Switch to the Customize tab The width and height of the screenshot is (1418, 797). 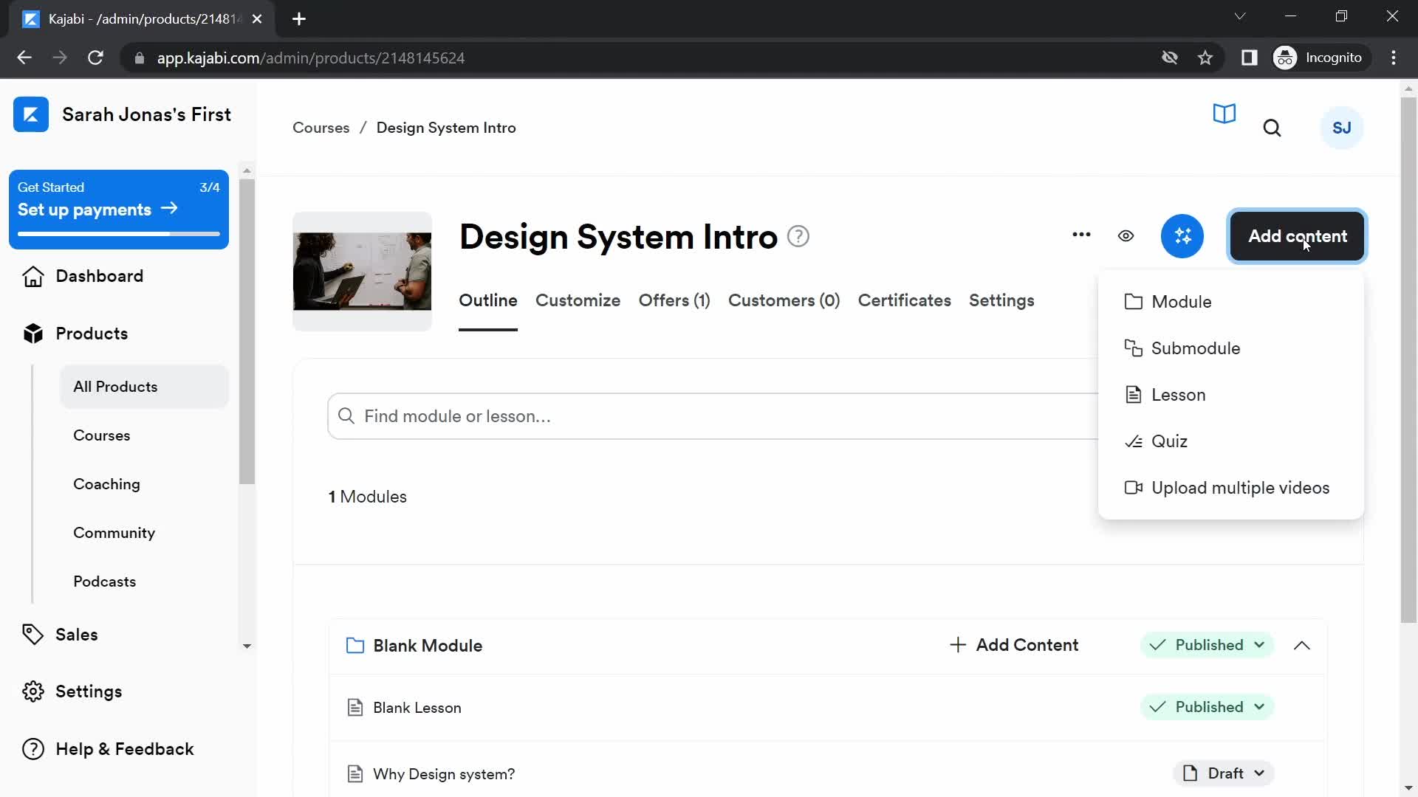pyautogui.click(x=578, y=300)
